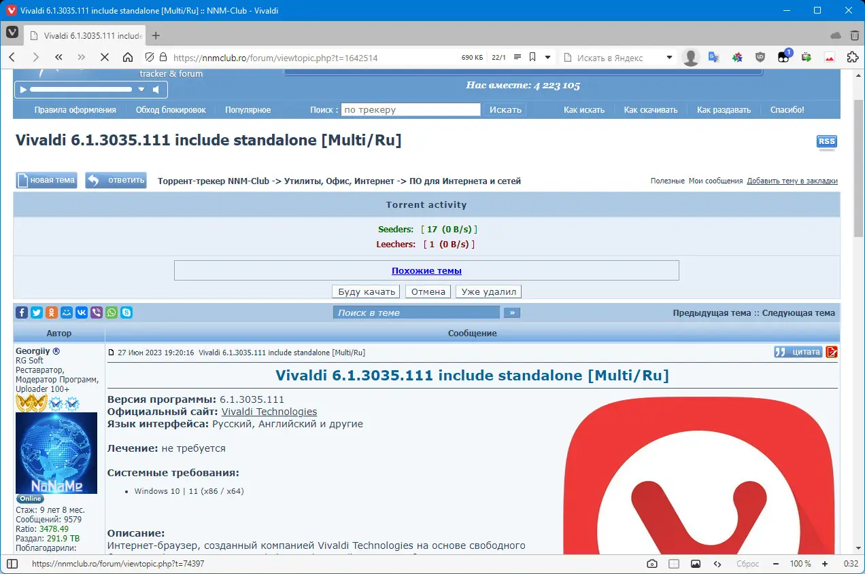Capture page with camera icon
The width and height of the screenshot is (865, 574).
click(652, 564)
